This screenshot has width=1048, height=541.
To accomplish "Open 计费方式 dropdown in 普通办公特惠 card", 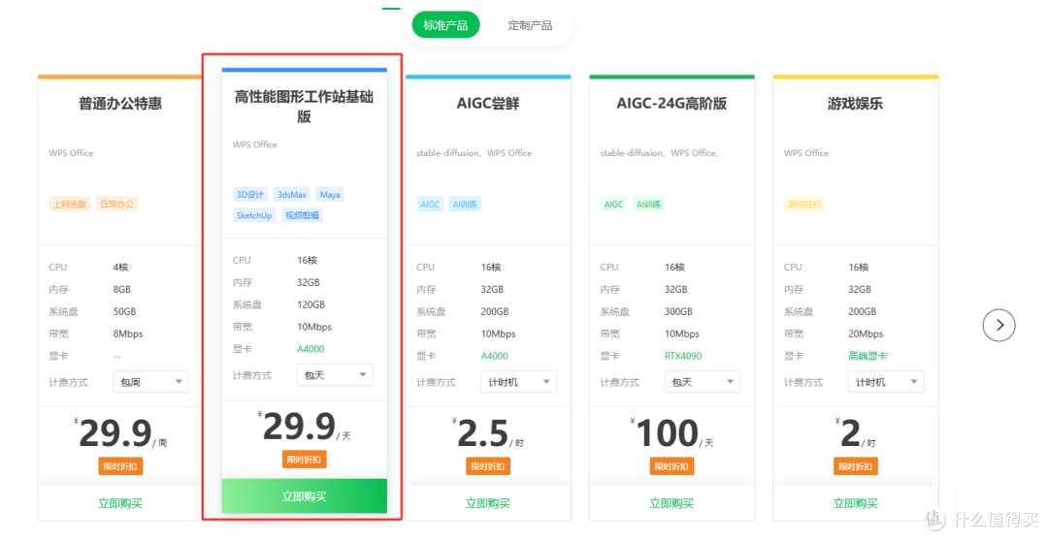I will (x=151, y=381).
